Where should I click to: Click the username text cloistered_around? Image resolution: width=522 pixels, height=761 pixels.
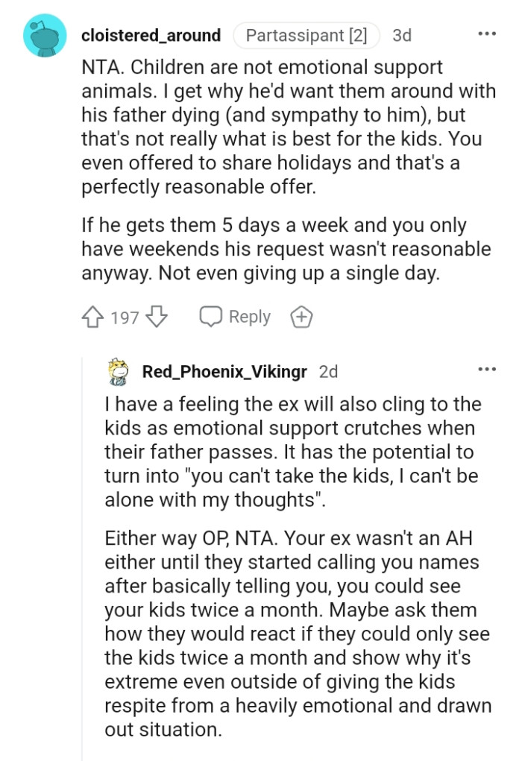point(151,35)
